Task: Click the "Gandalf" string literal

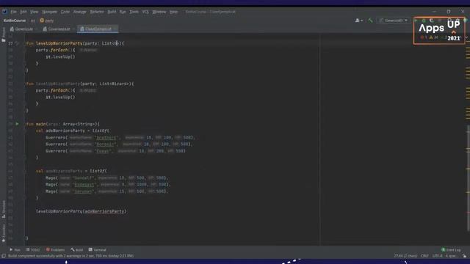Action: coord(84,177)
